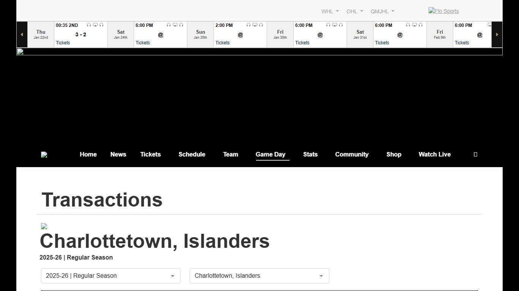Click the team logo above Charlottetown, Islanders heading
Screen dimensions: 519x291
(x=44, y=226)
